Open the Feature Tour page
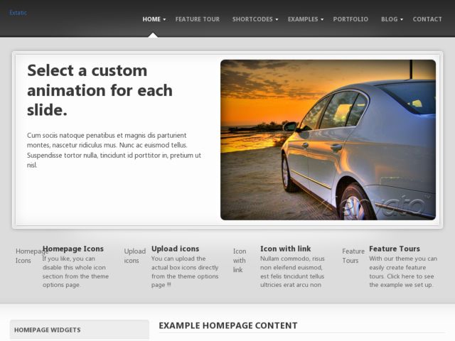Image resolution: width=455 pixels, height=341 pixels. (198, 19)
